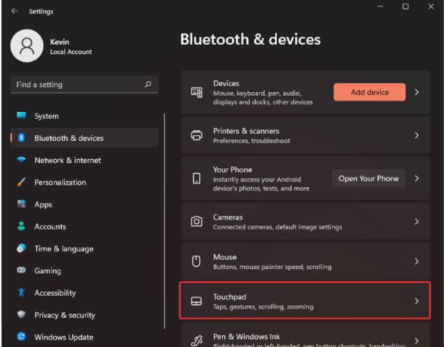Click the Windows Update icon in sidebar

tap(21, 337)
